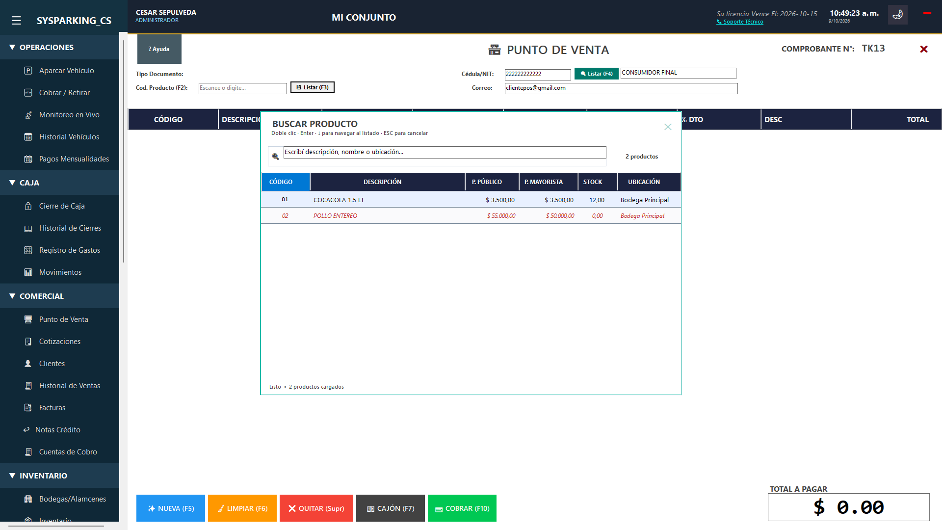Close the Buscar Producto dialog
This screenshot has width=942, height=530.
point(668,127)
